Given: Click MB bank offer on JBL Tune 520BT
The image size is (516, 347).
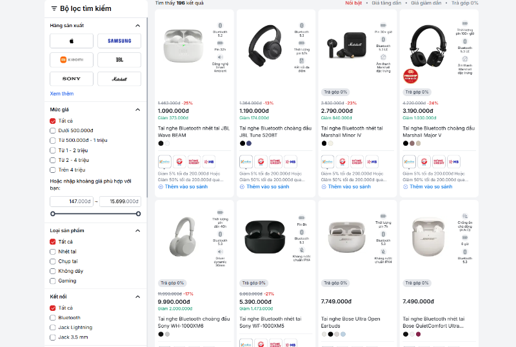Looking at the screenshot, I should (x=290, y=161).
